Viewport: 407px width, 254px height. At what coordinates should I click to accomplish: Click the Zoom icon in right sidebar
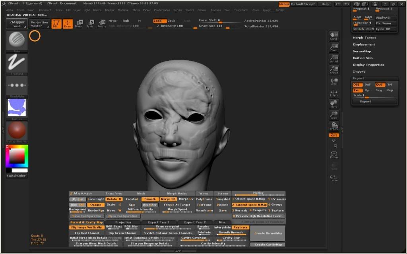click(334, 47)
